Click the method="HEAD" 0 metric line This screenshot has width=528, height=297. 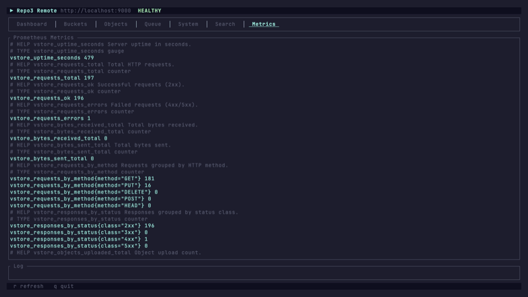tap(80, 206)
